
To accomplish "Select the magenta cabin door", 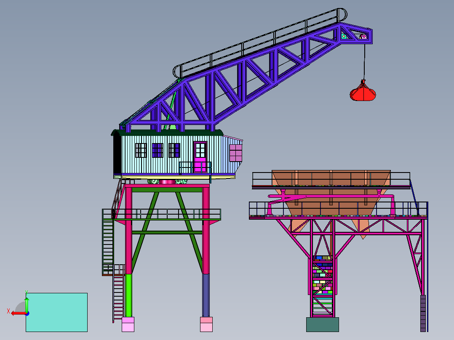I will point(200,157).
